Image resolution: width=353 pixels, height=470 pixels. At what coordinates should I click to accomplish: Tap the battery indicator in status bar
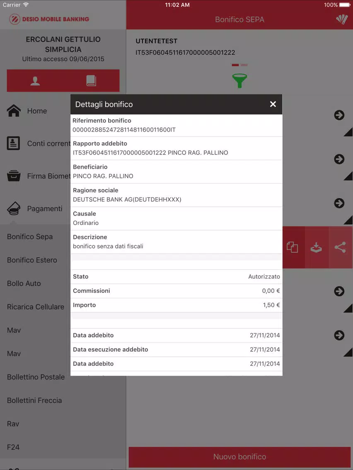coord(345,5)
